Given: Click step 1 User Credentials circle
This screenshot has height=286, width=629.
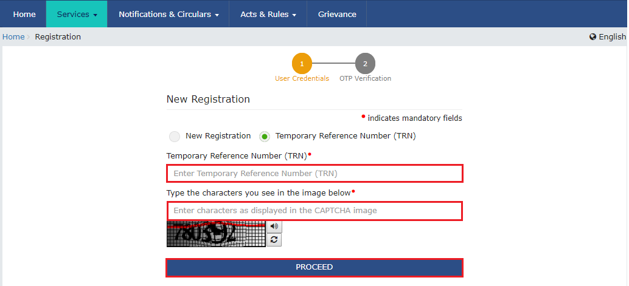Looking at the screenshot, I should 302,63.
